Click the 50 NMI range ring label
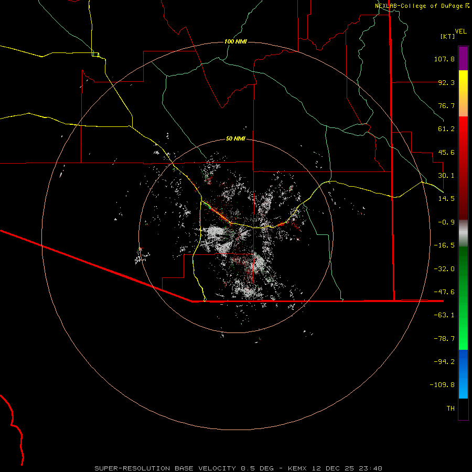Image resolution: width=472 pixels, height=472 pixels. click(x=235, y=138)
